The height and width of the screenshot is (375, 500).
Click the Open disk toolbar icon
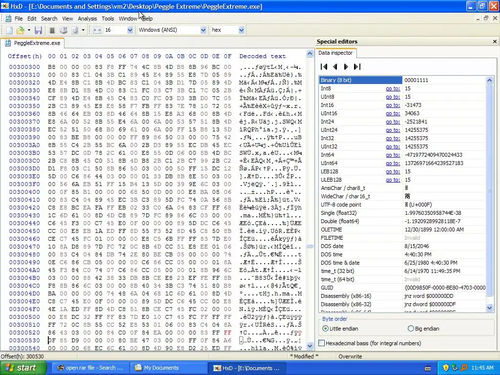63,30
